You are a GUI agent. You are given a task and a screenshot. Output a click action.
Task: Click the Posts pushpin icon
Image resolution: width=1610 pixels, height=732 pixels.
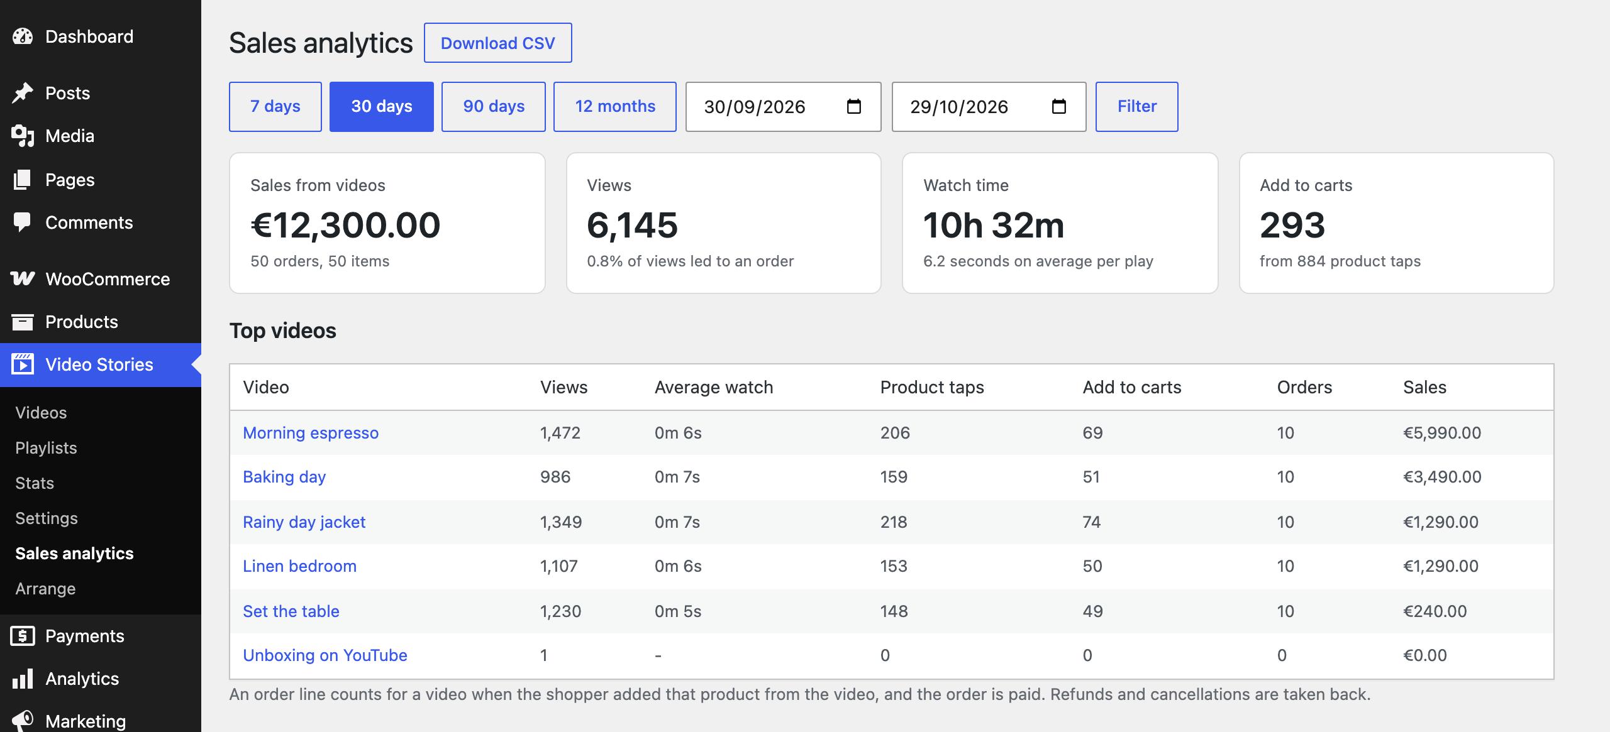[23, 93]
